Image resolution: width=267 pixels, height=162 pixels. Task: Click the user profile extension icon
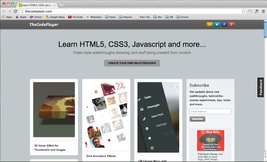pos(257,12)
